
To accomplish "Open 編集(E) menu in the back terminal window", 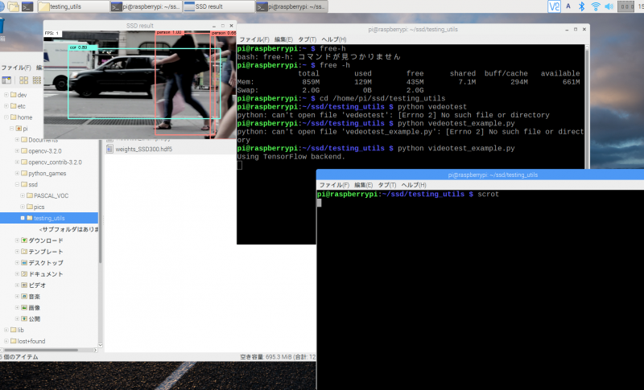I will [x=283, y=39].
